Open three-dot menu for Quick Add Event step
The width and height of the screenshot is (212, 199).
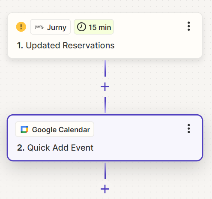(x=189, y=128)
